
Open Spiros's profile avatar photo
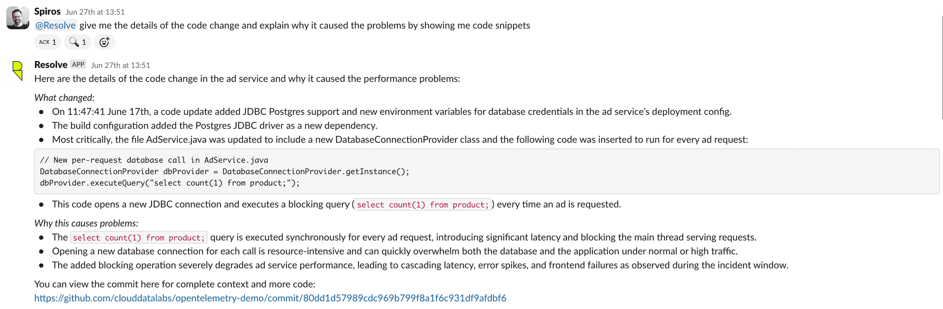coord(18,18)
